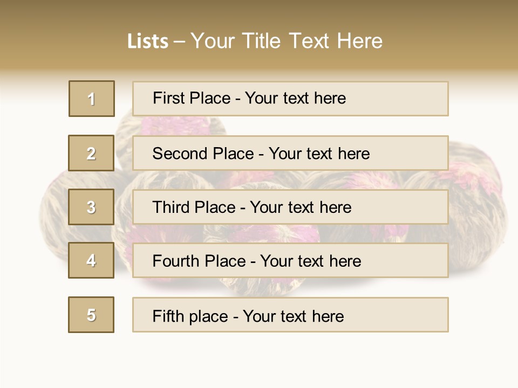Select the number 4 box
This screenshot has width=518, height=388.
(92, 260)
